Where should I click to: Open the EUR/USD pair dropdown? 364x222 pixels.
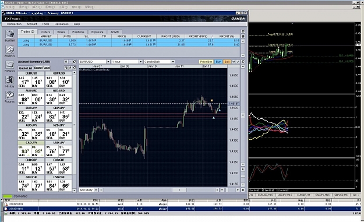[108, 62]
